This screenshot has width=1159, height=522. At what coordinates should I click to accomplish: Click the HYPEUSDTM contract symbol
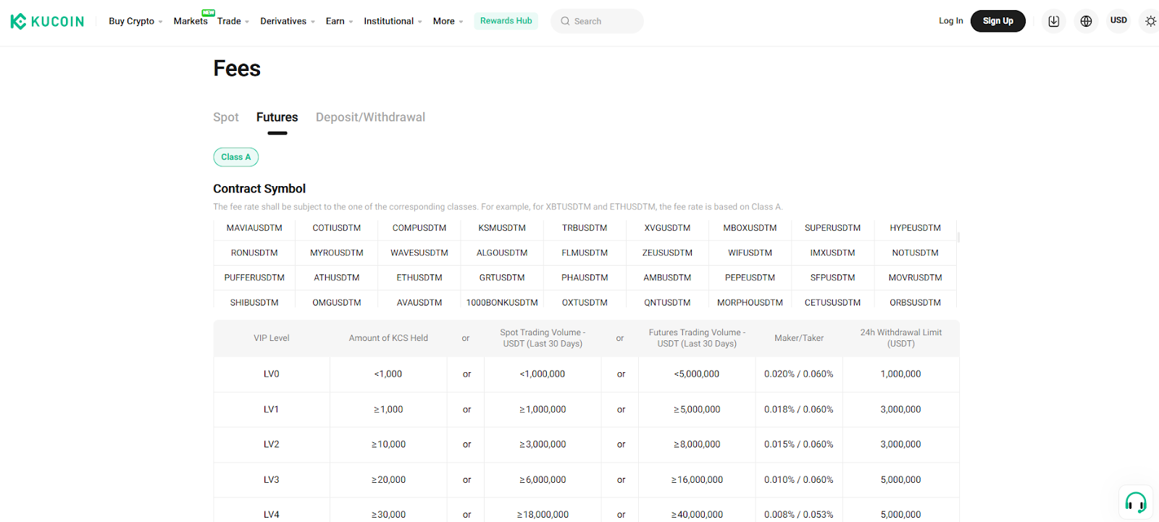[915, 228]
